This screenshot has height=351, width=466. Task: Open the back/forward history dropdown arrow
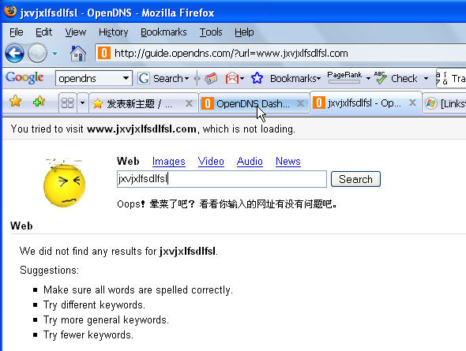click(54, 54)
